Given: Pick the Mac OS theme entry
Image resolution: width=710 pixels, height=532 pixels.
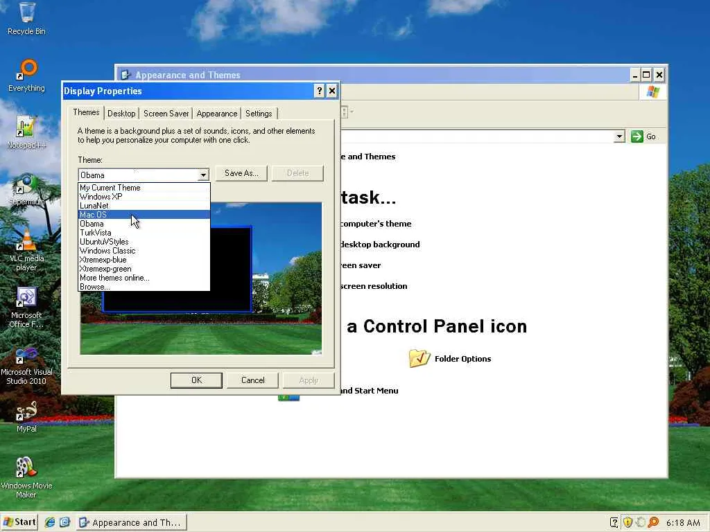Looking at the screenshot, I should 144,215.
